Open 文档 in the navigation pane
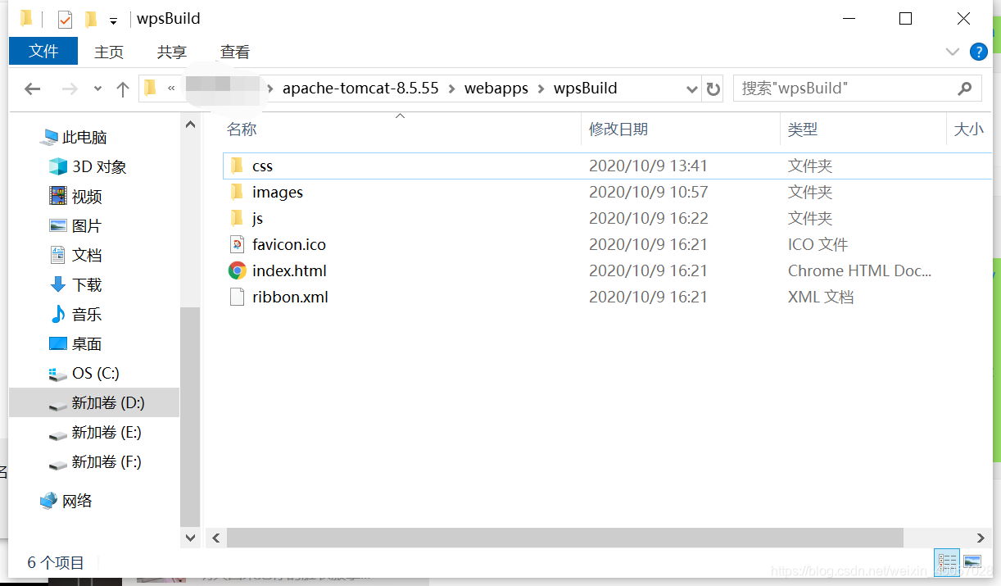This screenshot has width=1001, height=586. [87, 256]
